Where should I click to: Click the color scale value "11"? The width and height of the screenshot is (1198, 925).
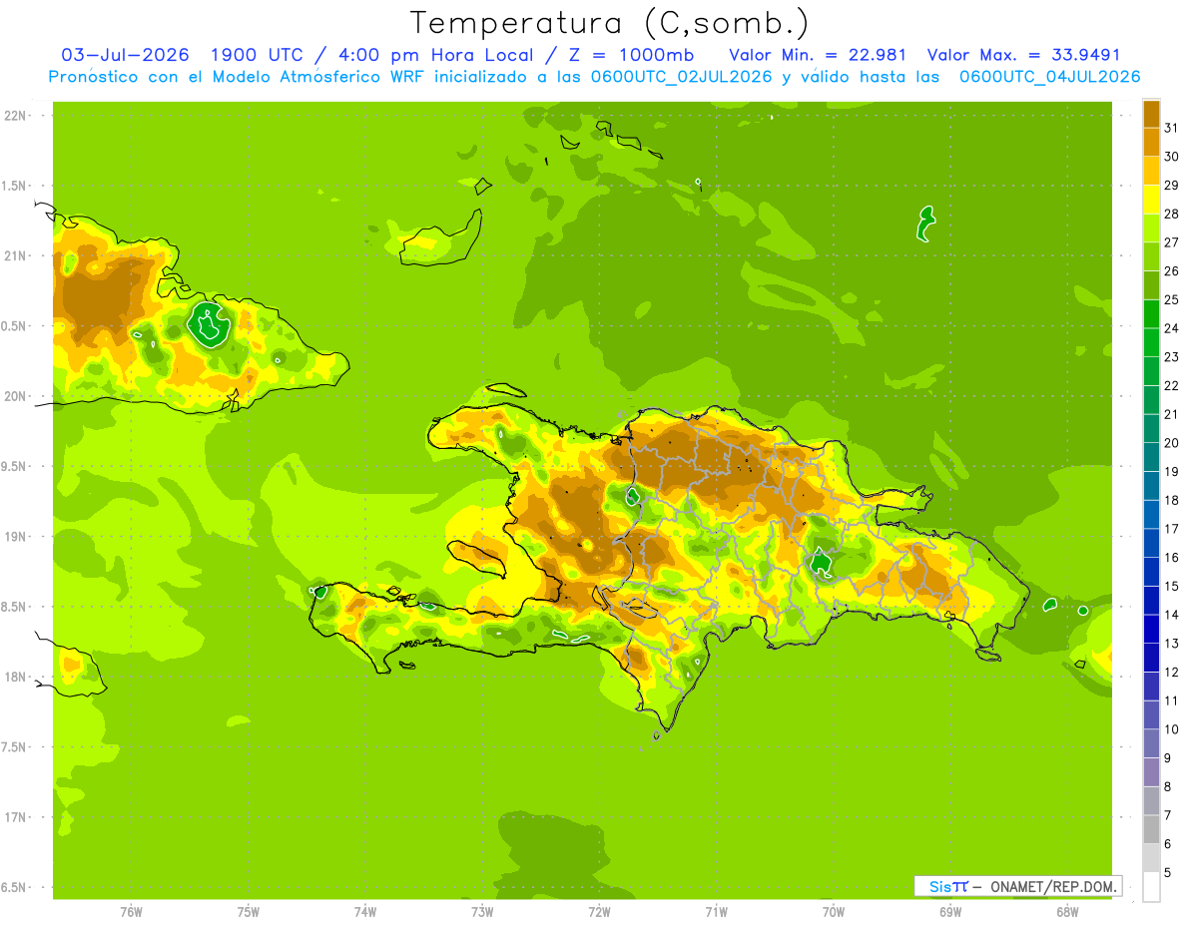(1171, 700)
